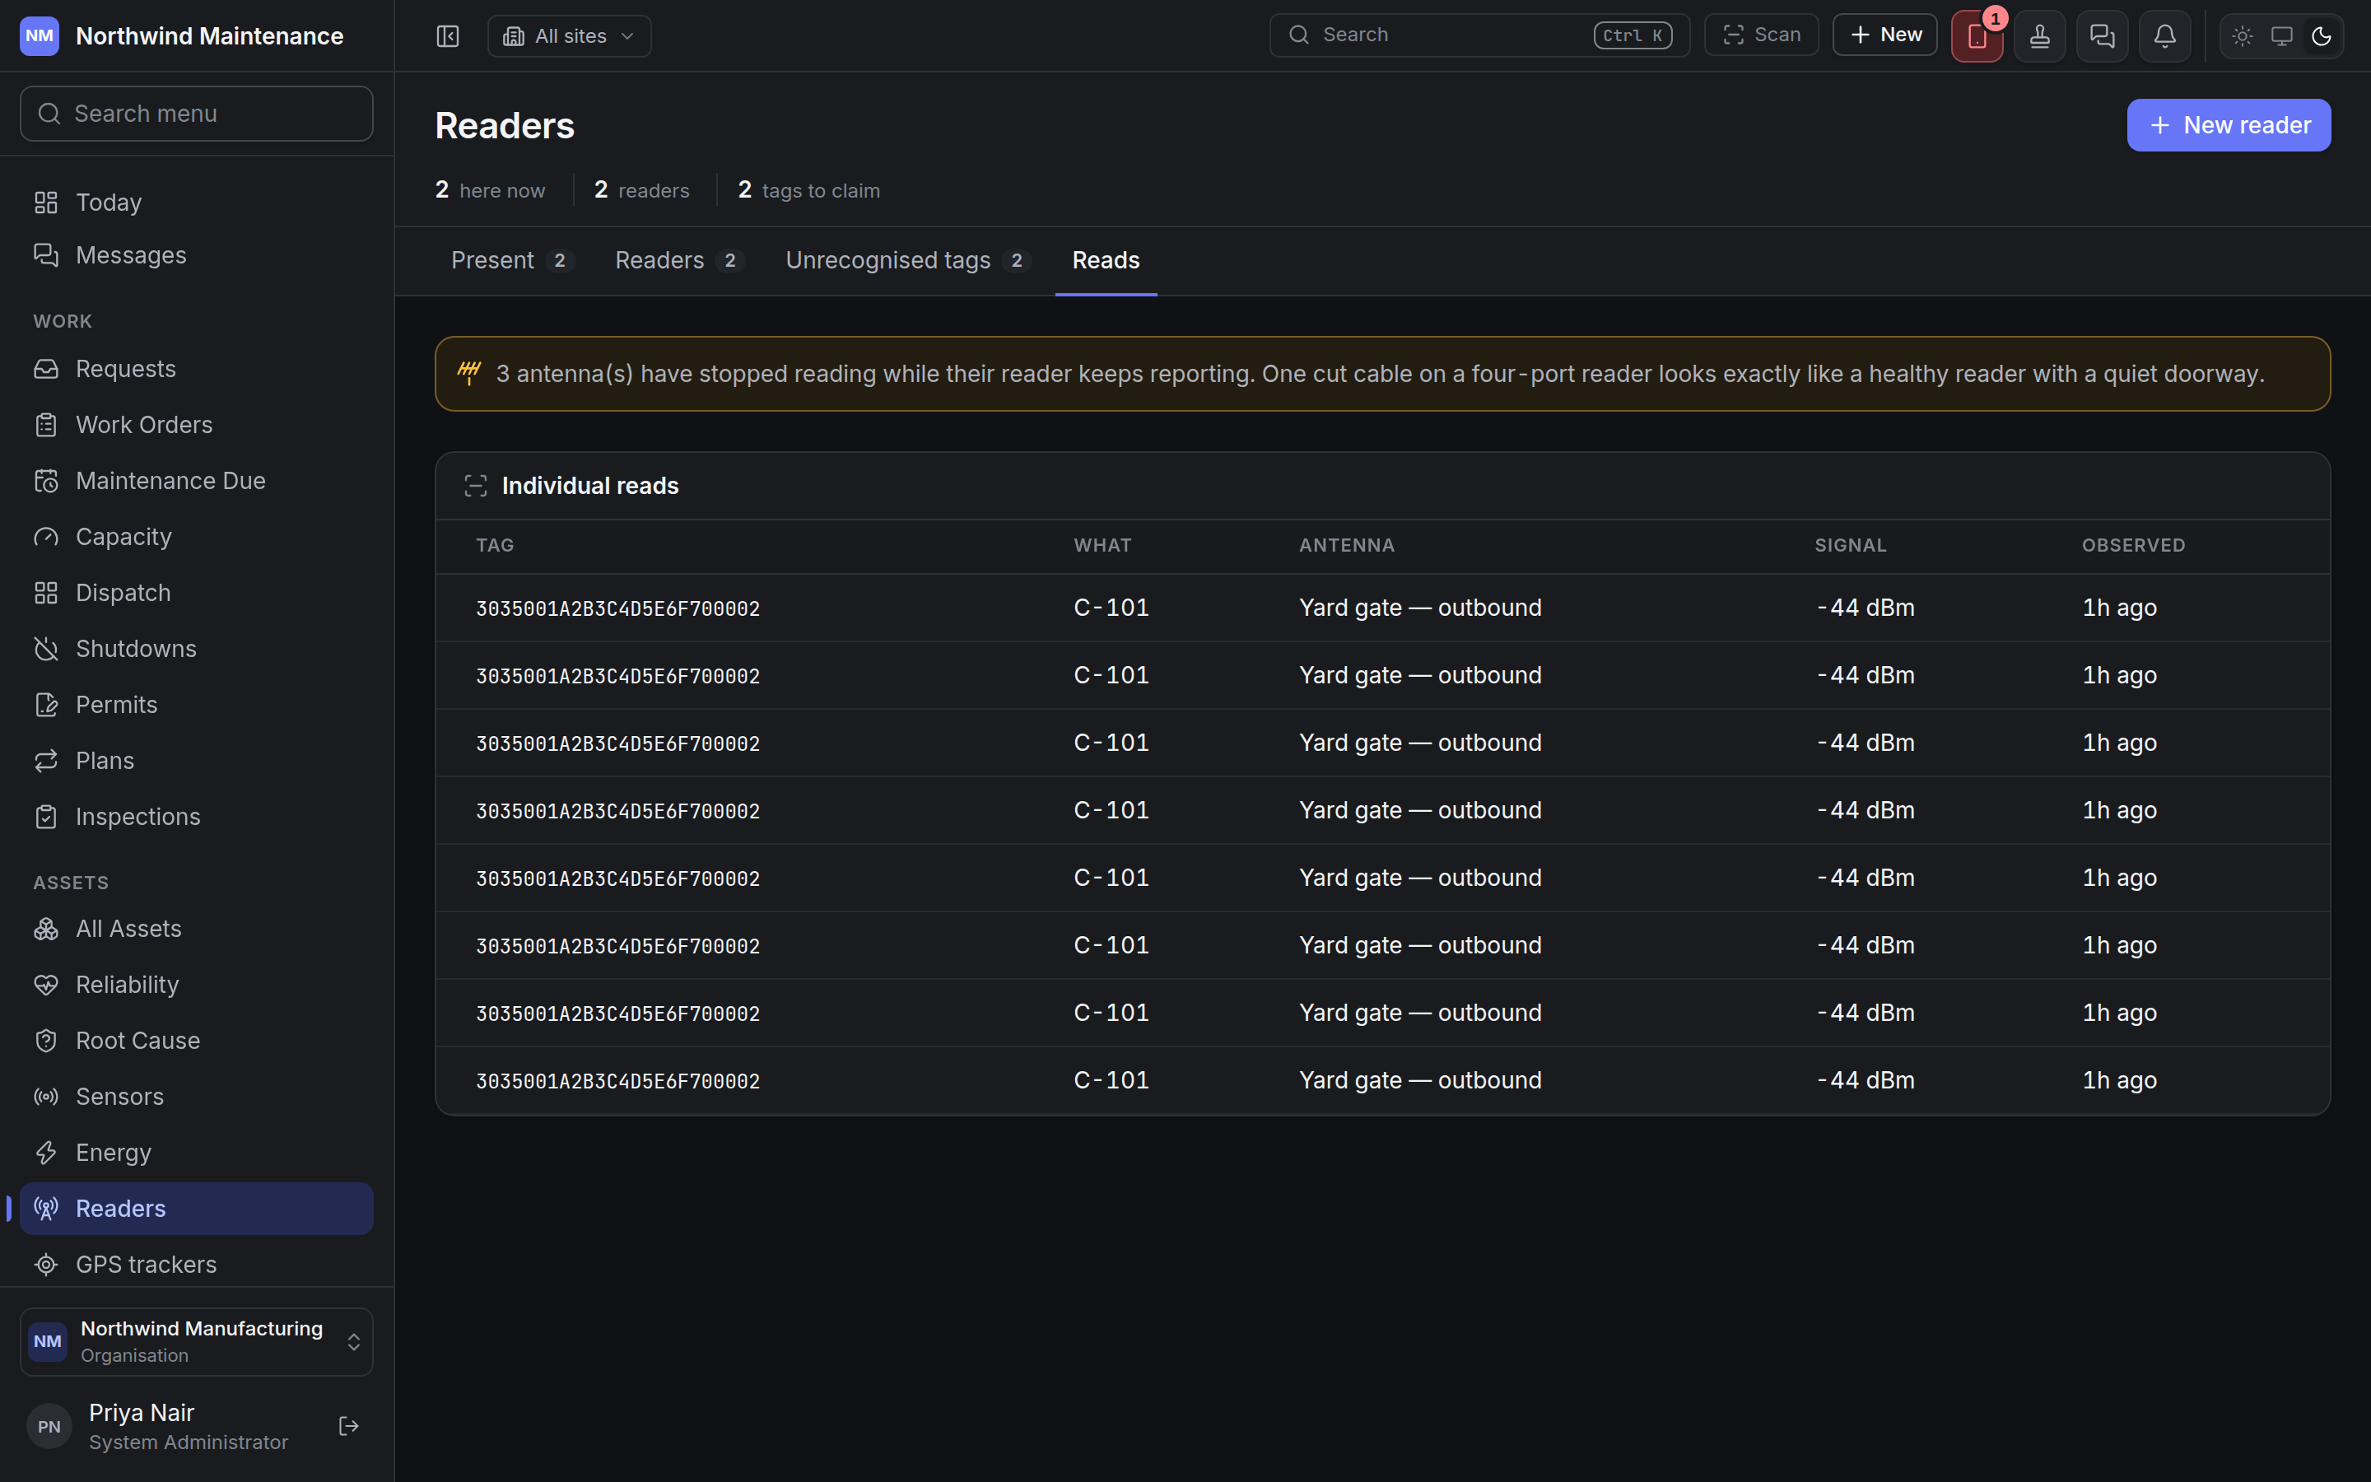Image resolution: width=2371 pixels, height=1482 pixels.
Task: Open notifications bell
Action: [x=2165, y=36]
